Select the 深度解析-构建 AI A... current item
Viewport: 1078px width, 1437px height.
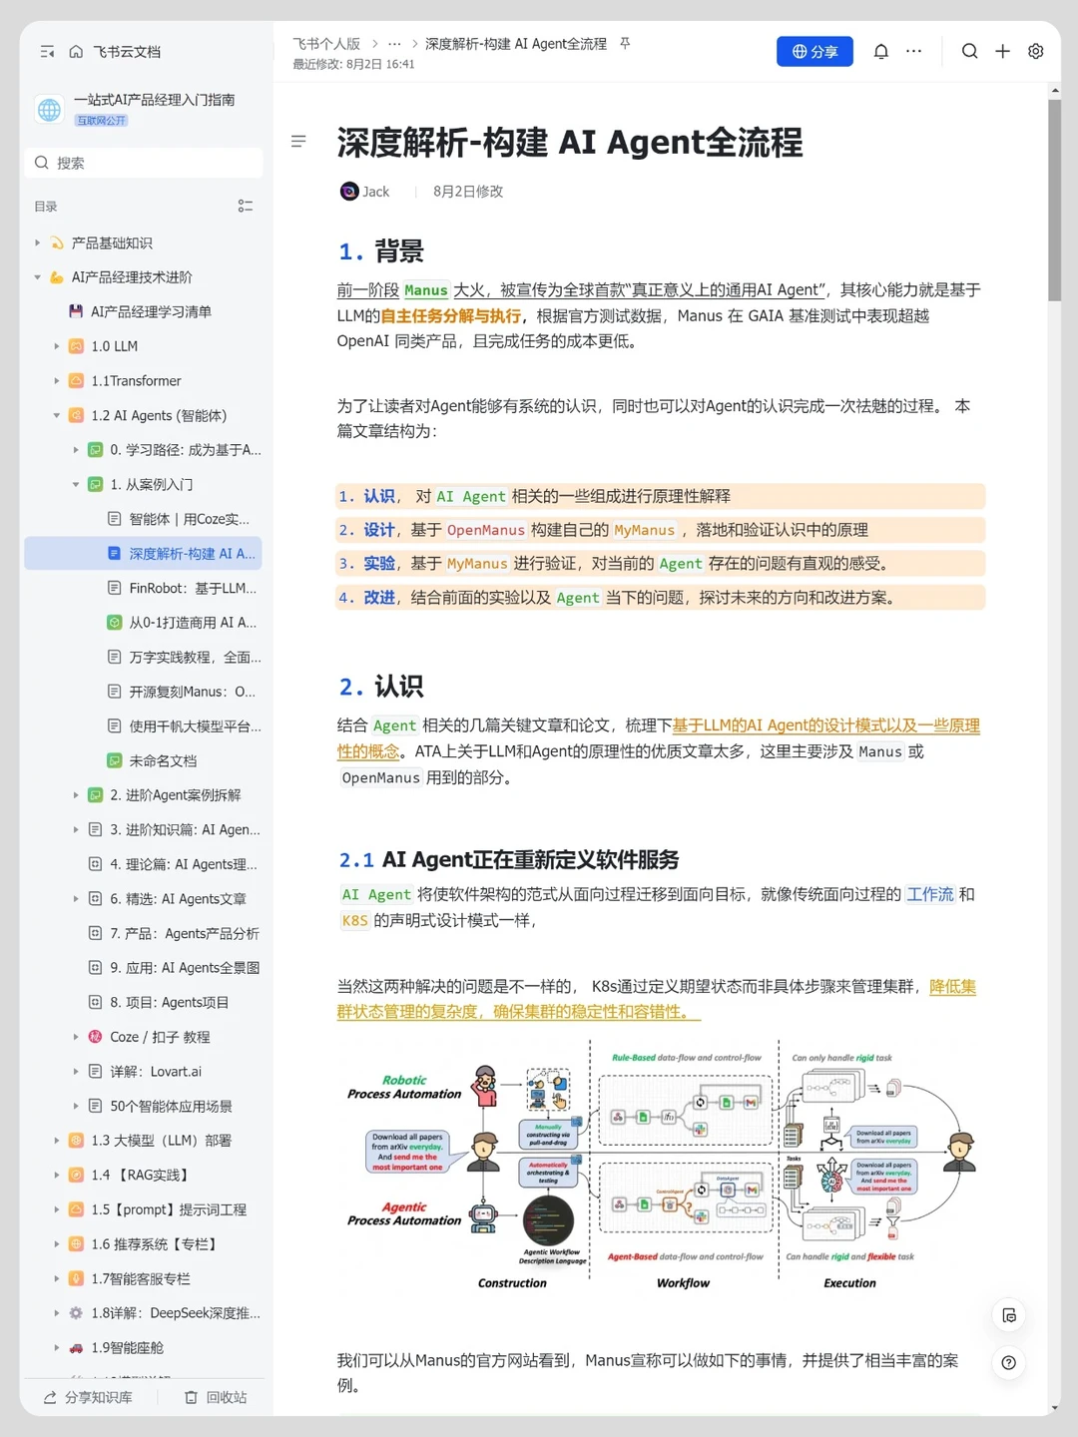point(145,554)
